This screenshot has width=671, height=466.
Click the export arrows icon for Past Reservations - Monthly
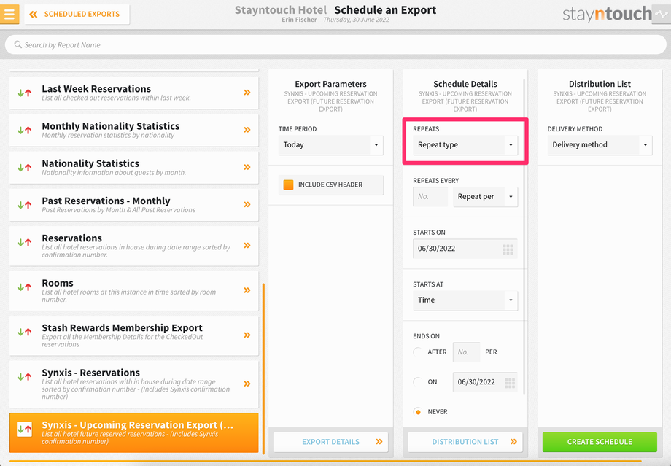[24, 204]
